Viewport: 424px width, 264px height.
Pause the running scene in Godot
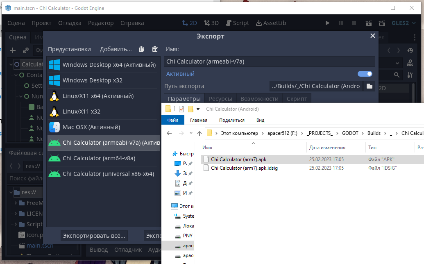(x=341, y=23)
